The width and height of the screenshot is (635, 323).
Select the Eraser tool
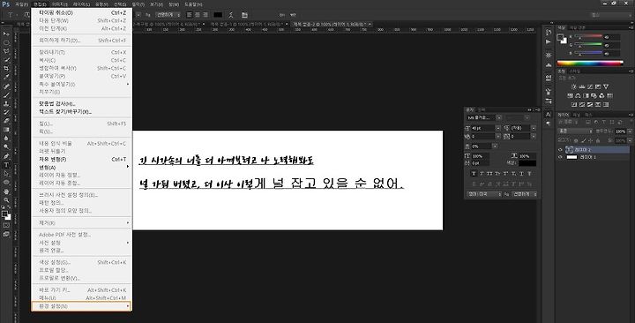click(x=6, y=121)
